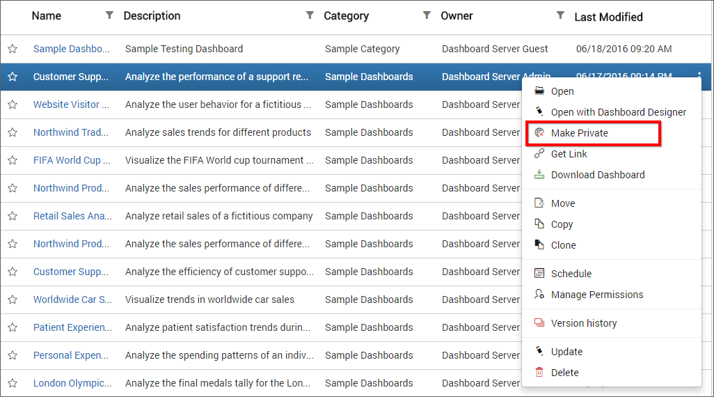Open the Personal Expen... dashboard link
Viewport: 714px width, 397px height.
point(70,355)
